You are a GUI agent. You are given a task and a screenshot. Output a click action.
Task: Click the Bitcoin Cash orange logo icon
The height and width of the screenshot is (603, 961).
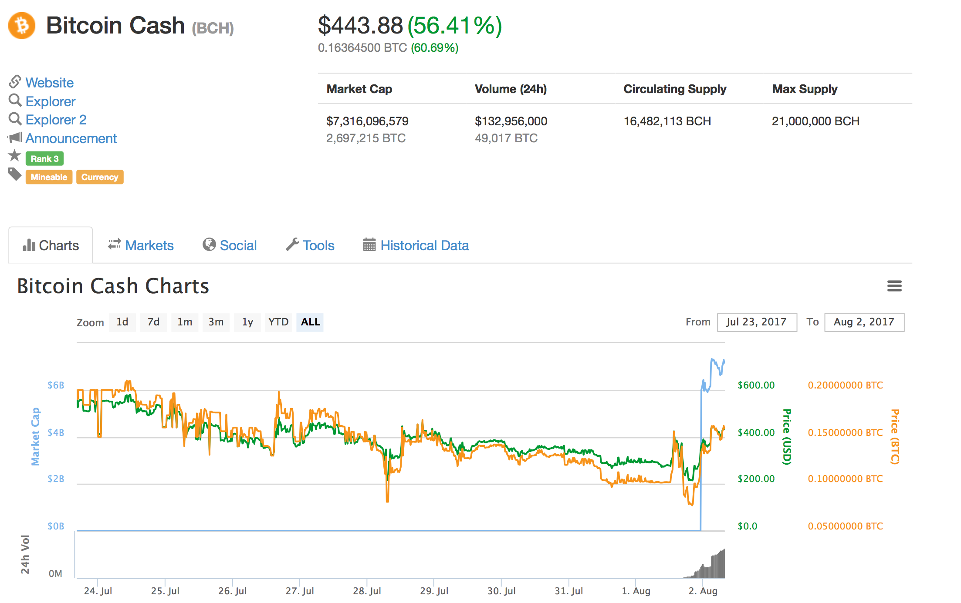[x=21, y=26]
